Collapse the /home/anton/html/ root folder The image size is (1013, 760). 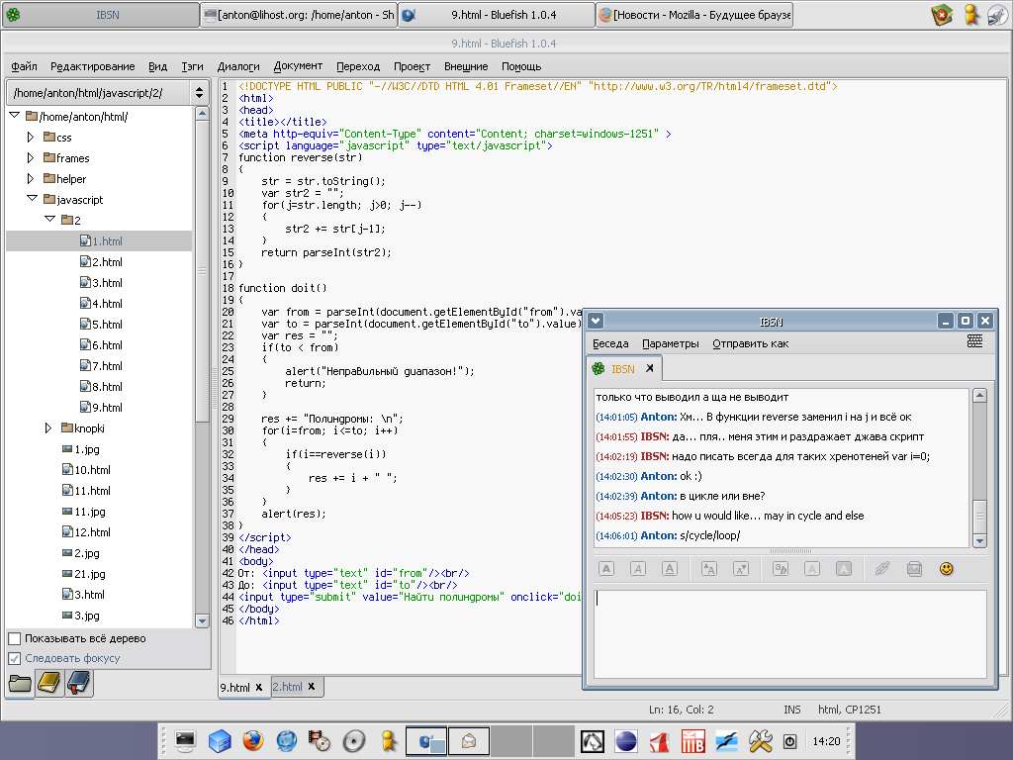(x=14, y=116)
